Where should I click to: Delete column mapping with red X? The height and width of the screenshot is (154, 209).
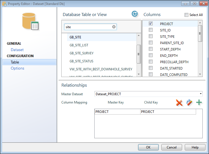[x=179, y=103]
